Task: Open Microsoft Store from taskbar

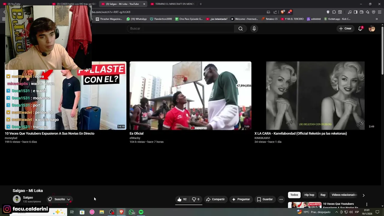Action: pyautogui.click(x=82, y=212)
